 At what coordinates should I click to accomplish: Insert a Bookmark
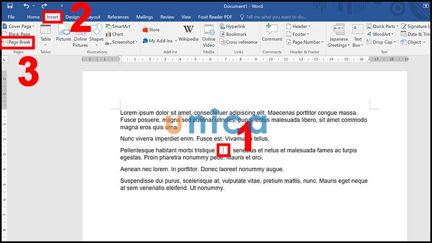pyautogui.click(x=233, y=34)
